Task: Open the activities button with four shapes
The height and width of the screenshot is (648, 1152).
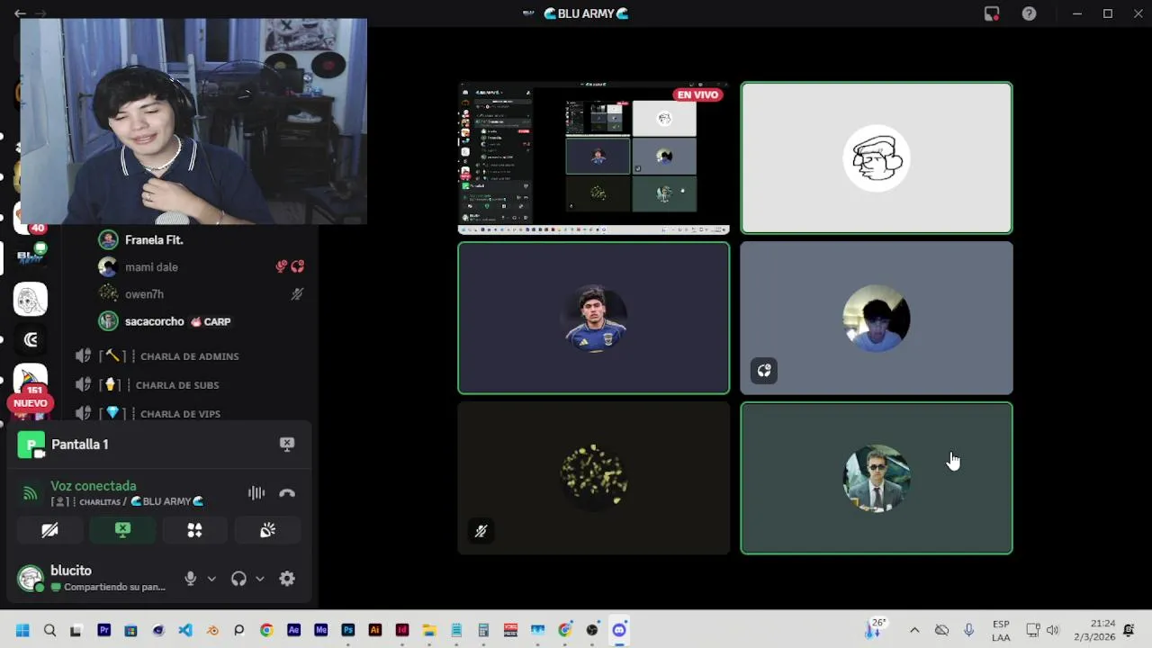Action: (x=194, y=530)
